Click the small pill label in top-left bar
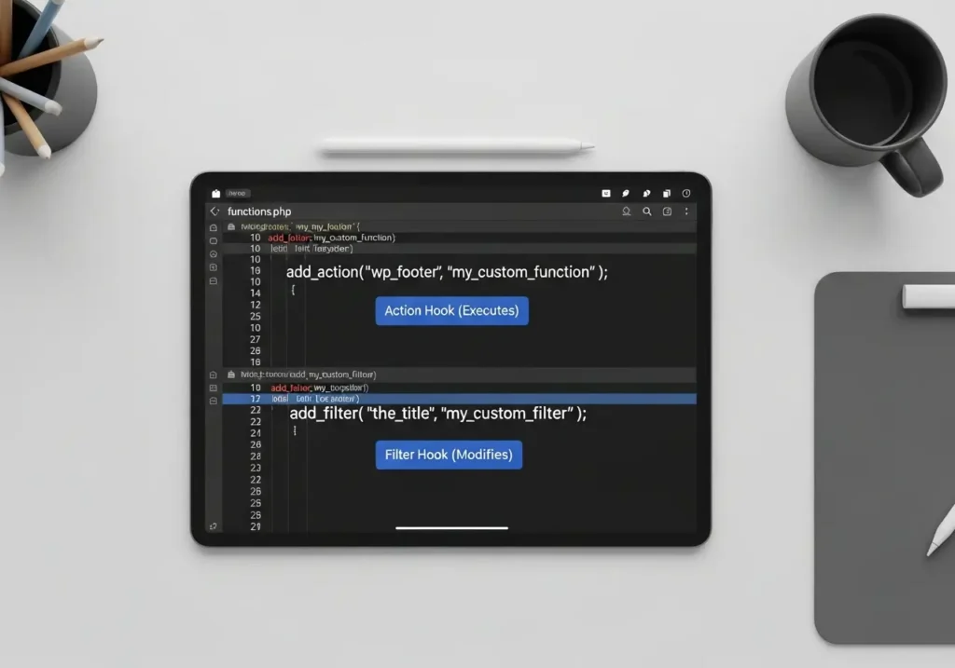The height and width of the screenshot is (668, 955). click(x=236, y=194)
